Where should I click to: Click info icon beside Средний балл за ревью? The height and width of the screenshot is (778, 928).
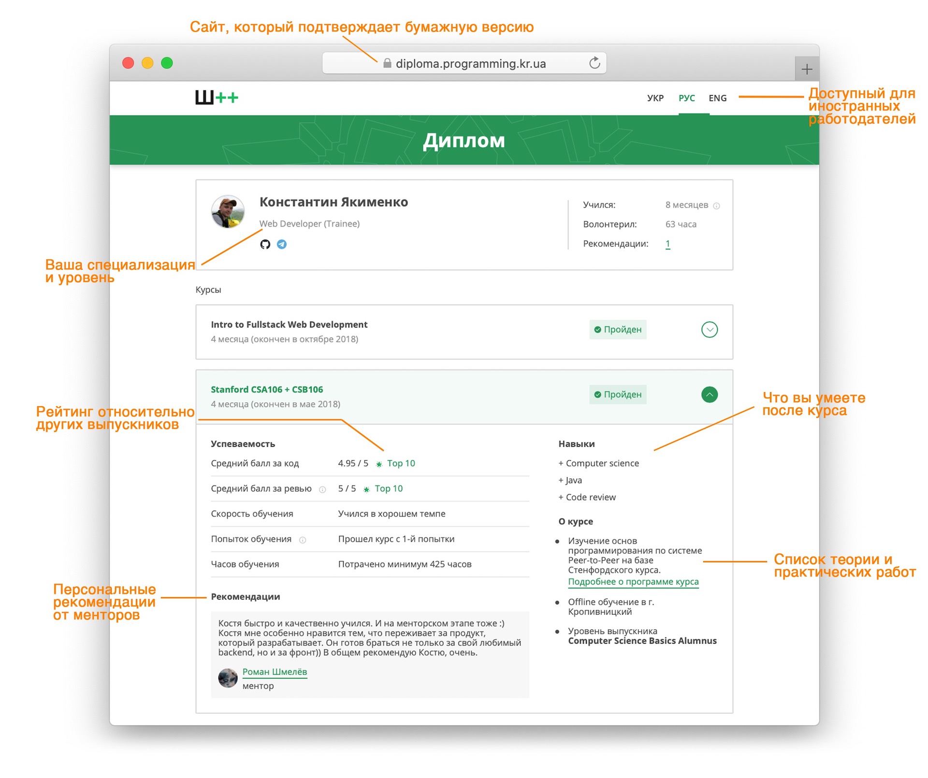pyautogui.click(x=322, y=489)
